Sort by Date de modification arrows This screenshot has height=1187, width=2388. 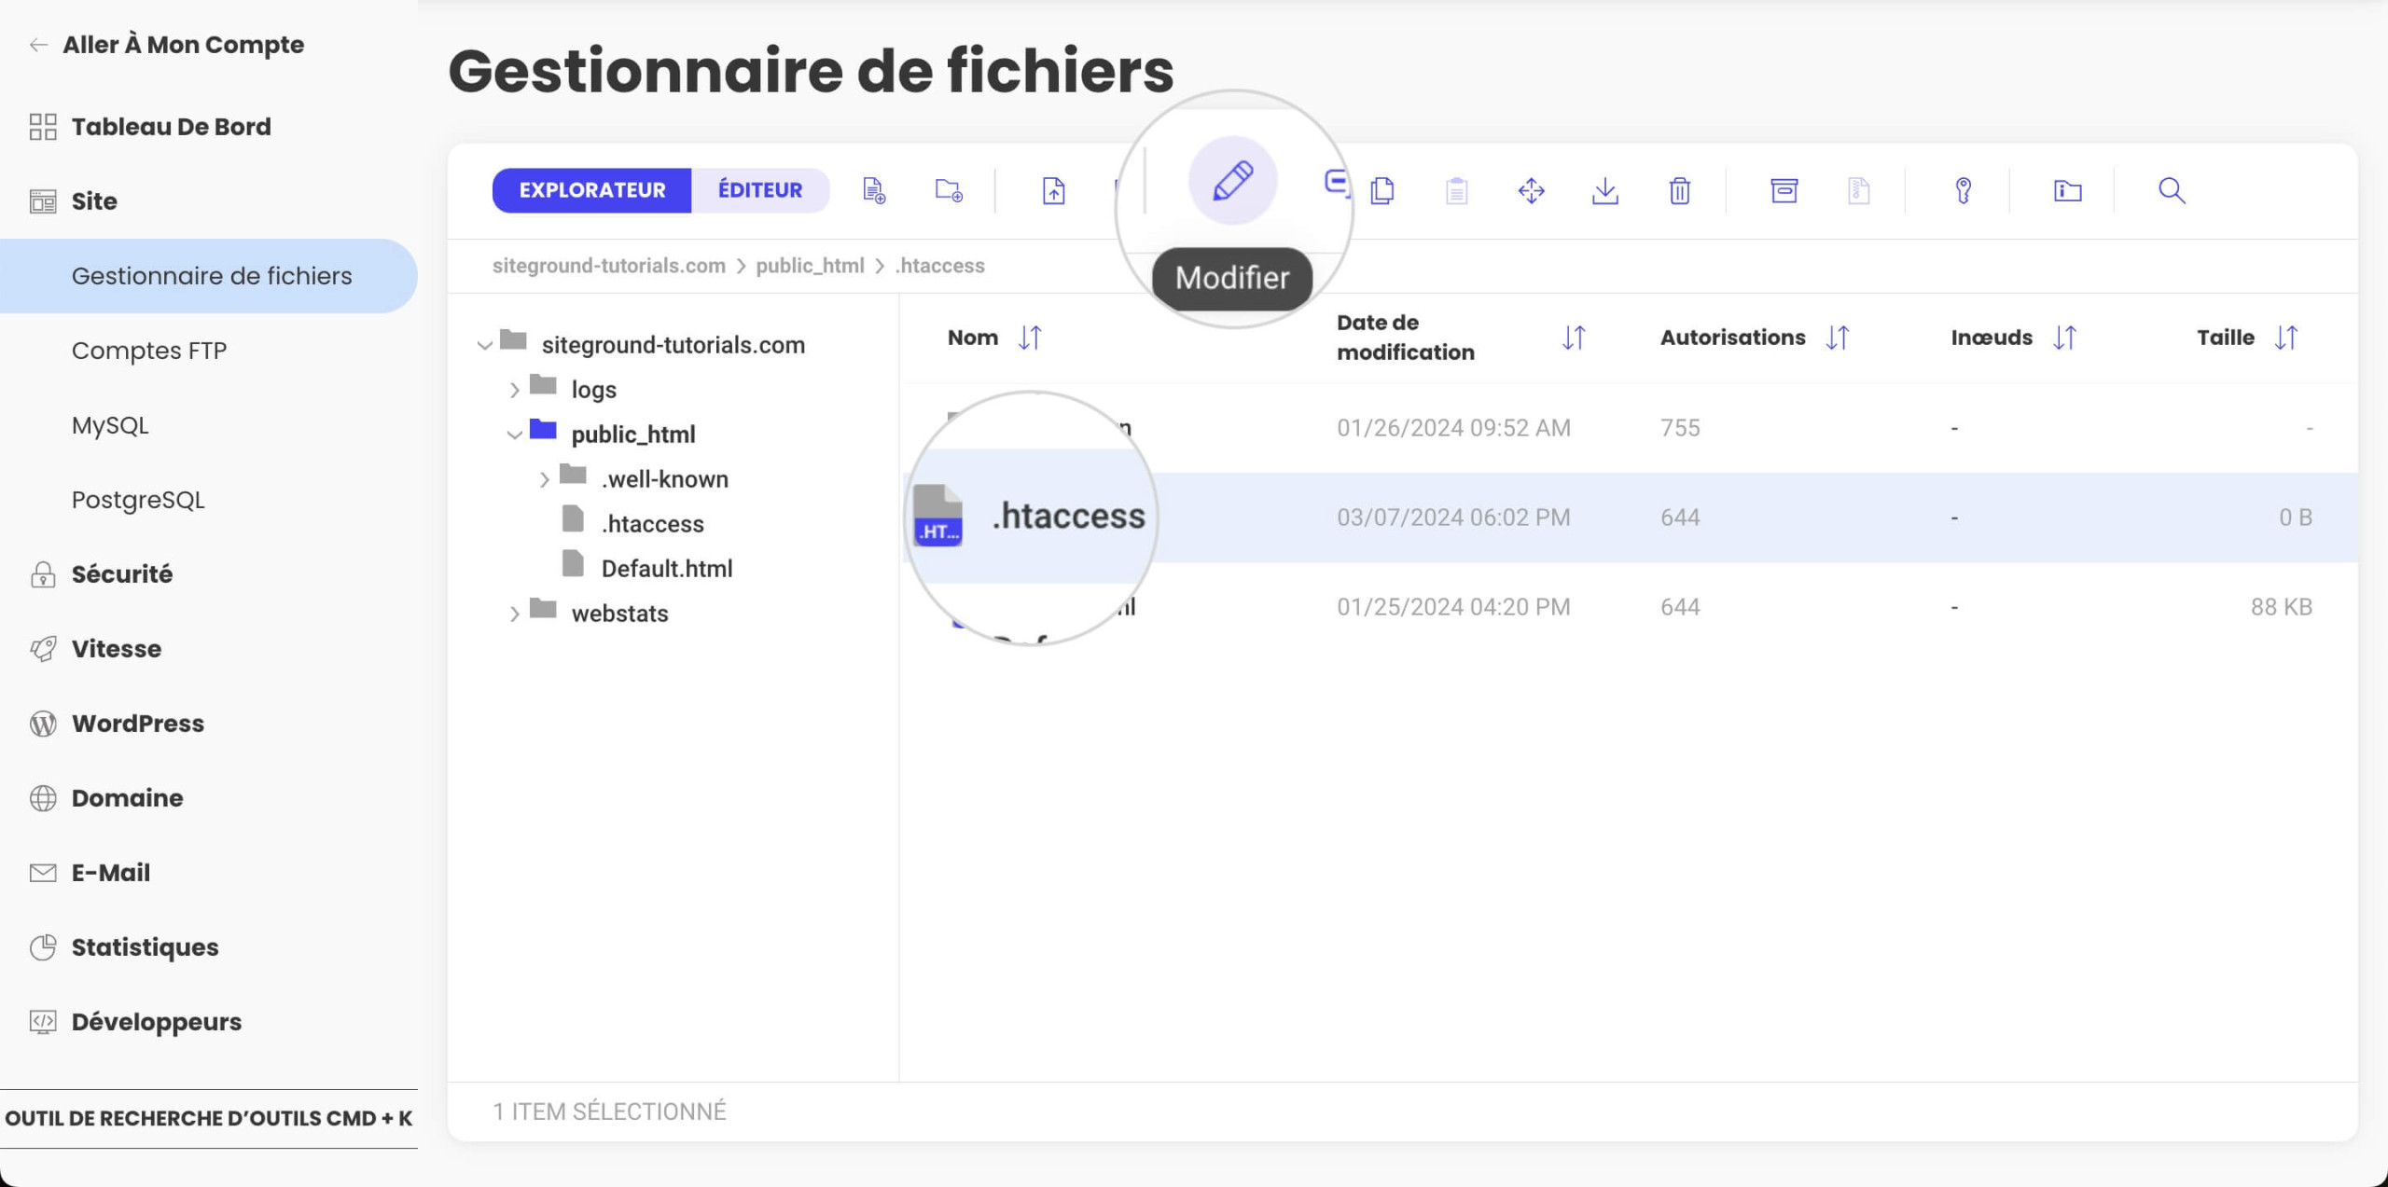(1574, 338)
